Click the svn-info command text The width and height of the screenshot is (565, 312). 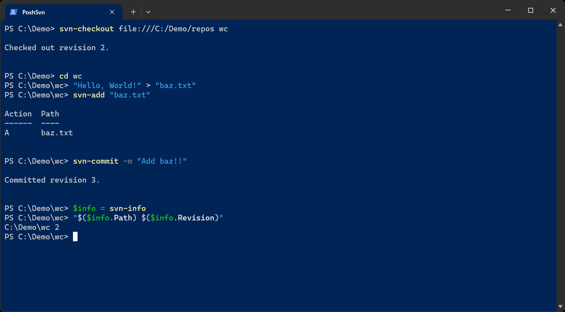128,208
